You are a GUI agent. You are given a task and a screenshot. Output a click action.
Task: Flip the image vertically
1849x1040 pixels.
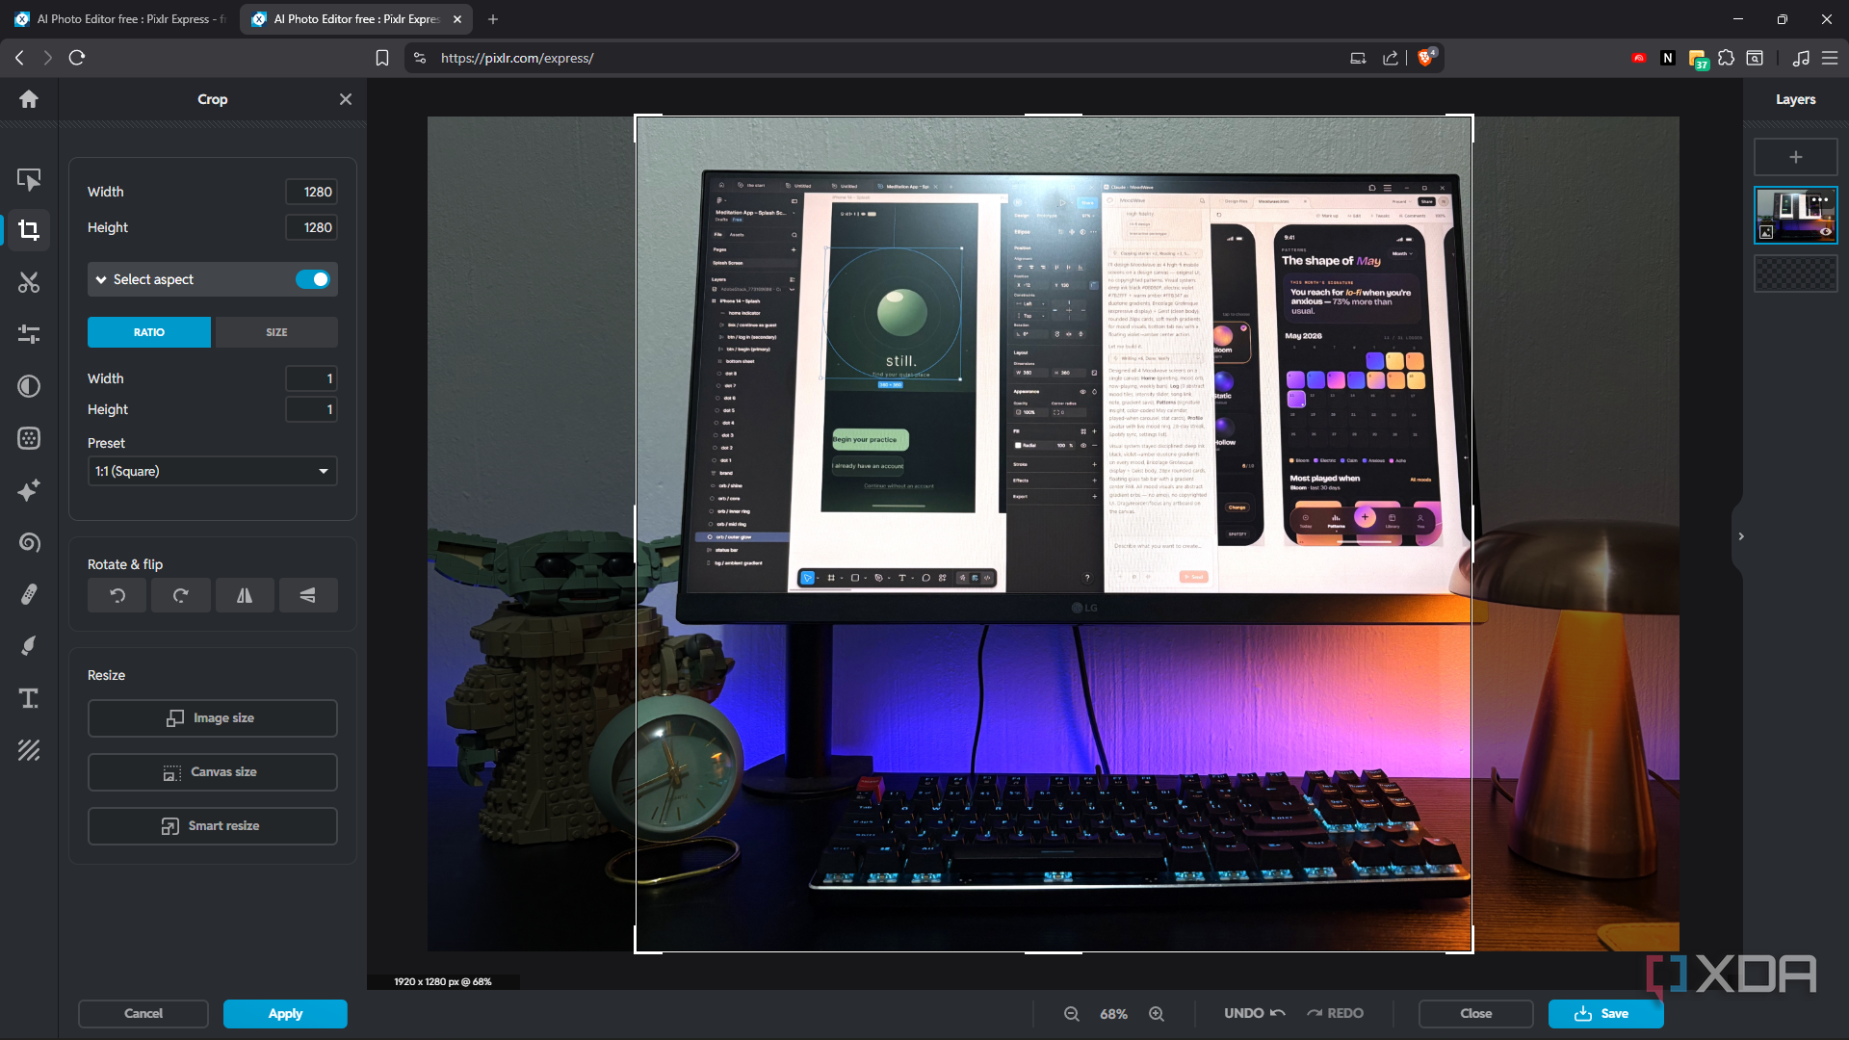308,595
